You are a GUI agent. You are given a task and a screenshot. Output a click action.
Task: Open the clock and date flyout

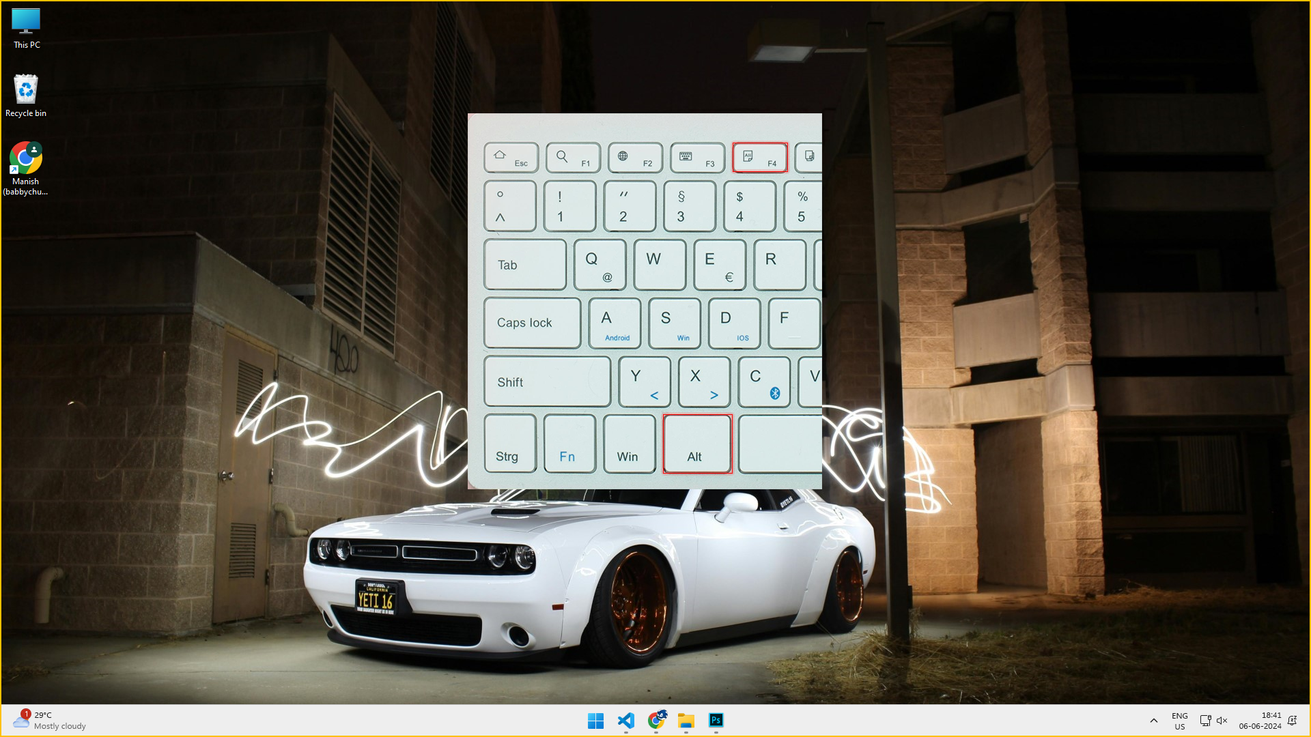pyautogui.click(x=1260, y=721)
